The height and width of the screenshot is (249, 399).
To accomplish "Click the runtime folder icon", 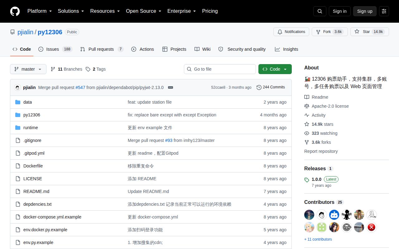I will point(18,128).
